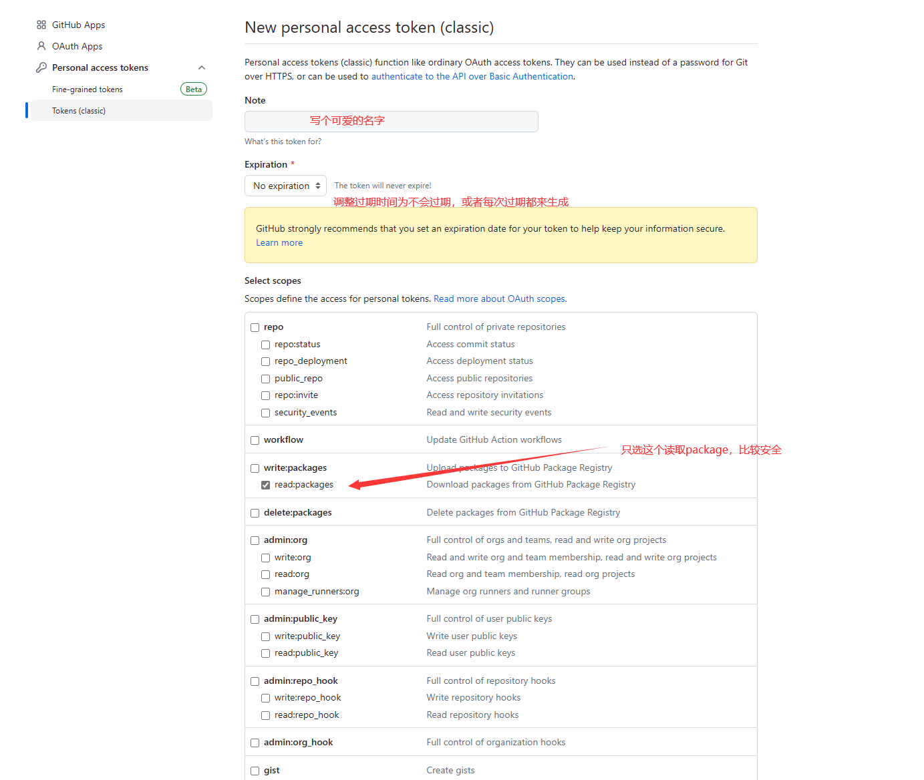
Task: Enable the write:packages scope checkbox
Action: [x=255, y=468]
